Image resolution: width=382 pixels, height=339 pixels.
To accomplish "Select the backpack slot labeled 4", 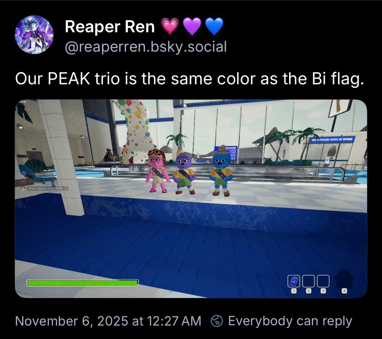I will pos(344,279).
